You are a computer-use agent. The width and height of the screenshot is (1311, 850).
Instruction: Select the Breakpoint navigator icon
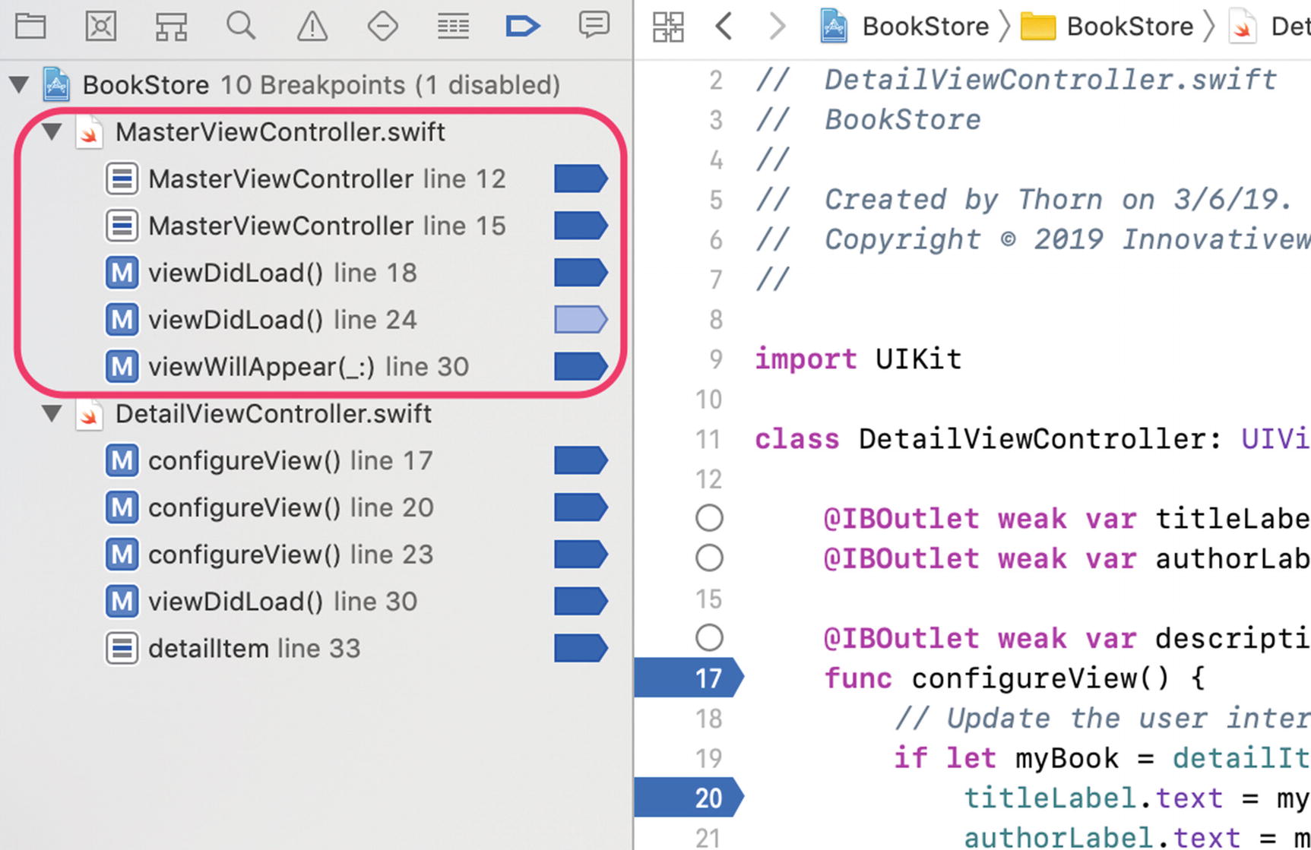pyautogui.click(x=523, y=26)
